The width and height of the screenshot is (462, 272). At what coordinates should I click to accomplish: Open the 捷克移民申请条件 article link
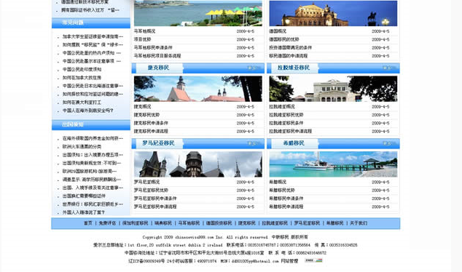(x=151, y=123)
